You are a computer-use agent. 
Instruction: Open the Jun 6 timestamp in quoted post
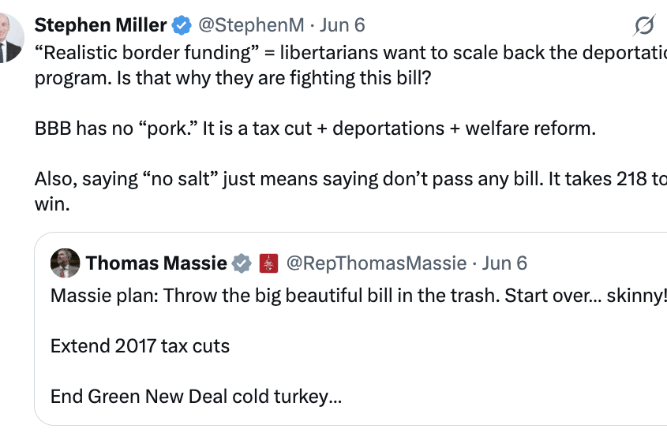(504, 263)
